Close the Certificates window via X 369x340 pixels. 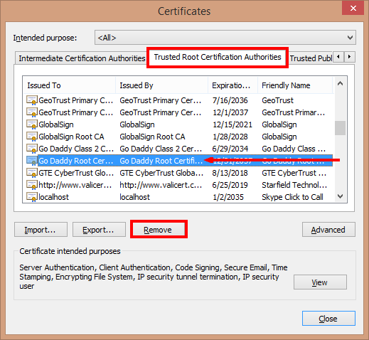(353, 9)
